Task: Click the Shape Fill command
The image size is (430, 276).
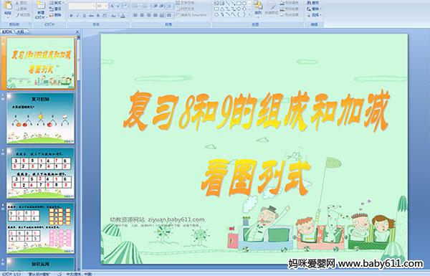Action: coord(290,2)
